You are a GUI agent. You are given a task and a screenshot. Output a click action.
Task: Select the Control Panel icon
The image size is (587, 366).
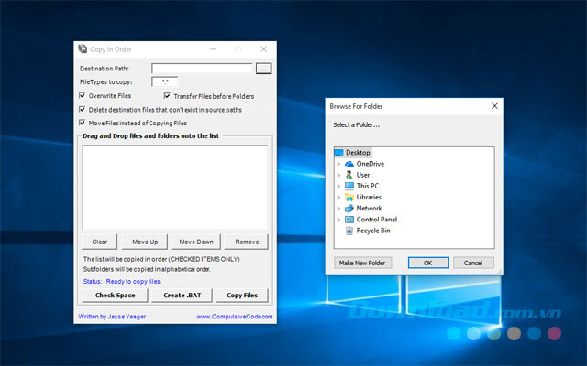(349, 220)
